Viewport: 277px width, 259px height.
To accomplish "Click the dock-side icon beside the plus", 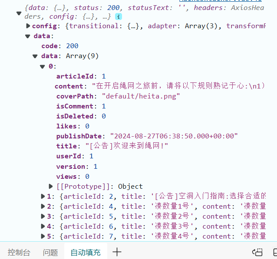I will tap(257, 252).
